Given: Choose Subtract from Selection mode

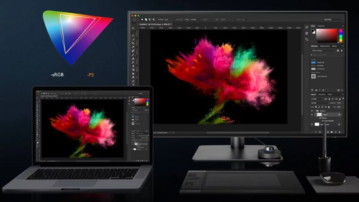Looking at the screenshot, I should point(150,20).
